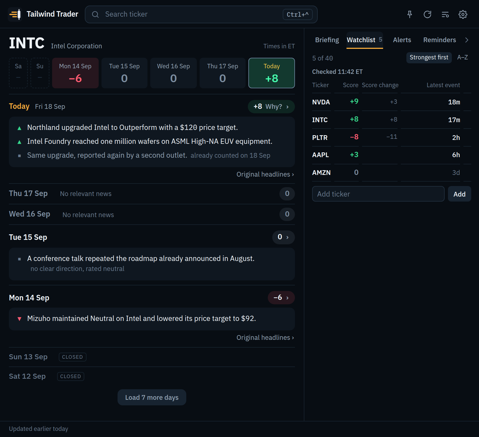Refresh data using the reload icon
The height and width of the screenshot is (437, 479).
click(427, 14)
